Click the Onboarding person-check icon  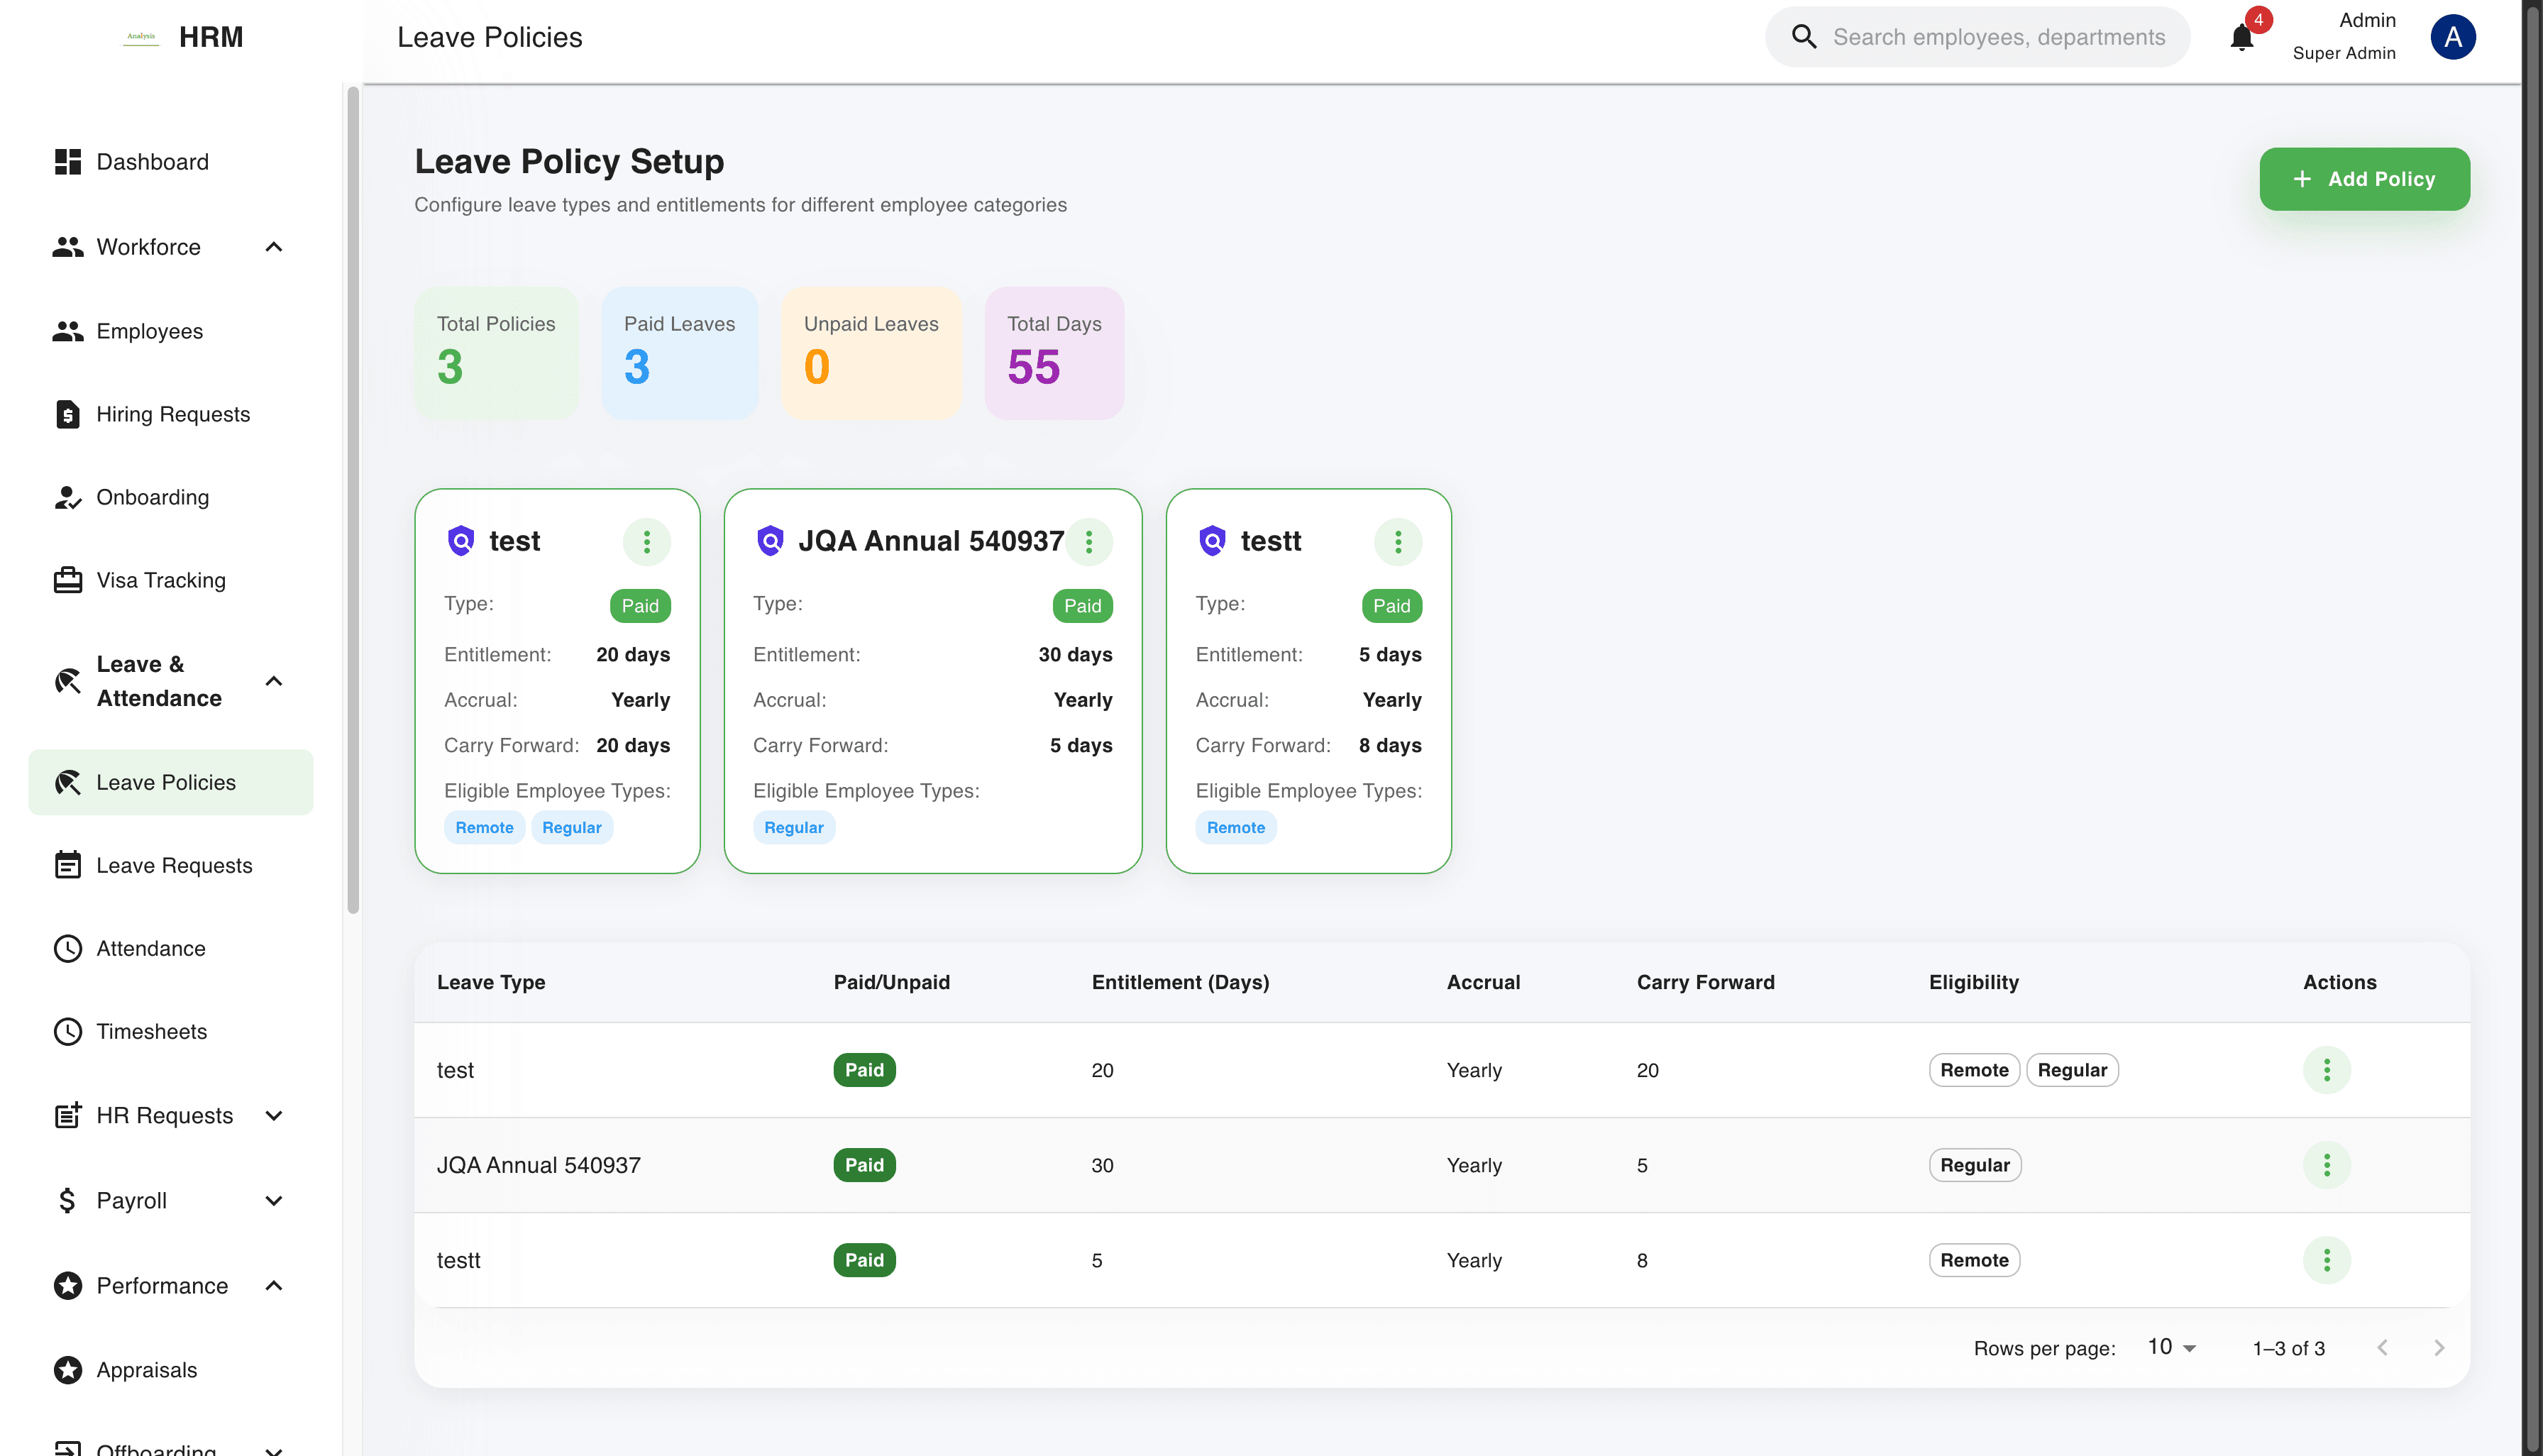[x=67, y=497]
